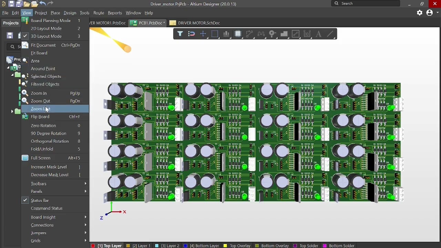Click Flip Board menu entry
This screenshot has height=248, width=441.
[55, 117]
